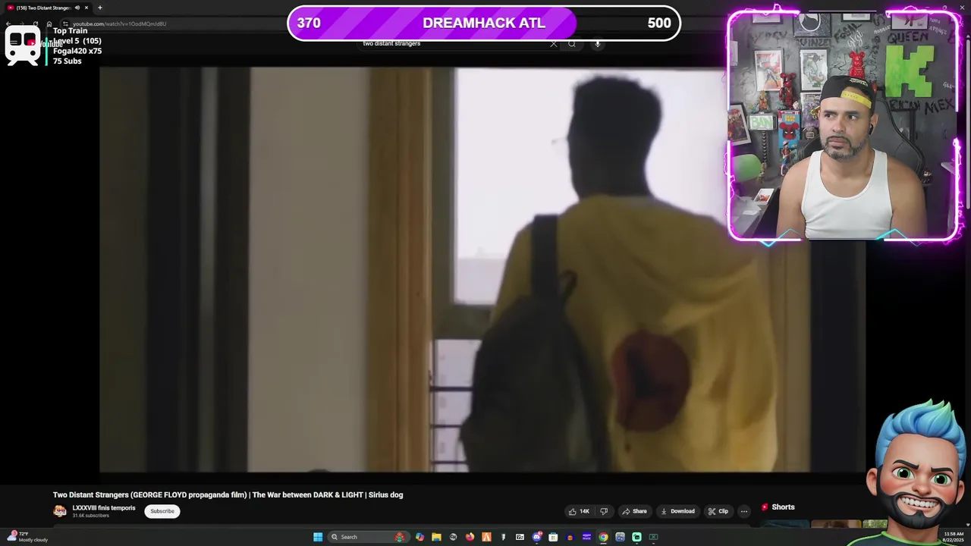Launch Firefox from the taskbar

coord(470,537)
